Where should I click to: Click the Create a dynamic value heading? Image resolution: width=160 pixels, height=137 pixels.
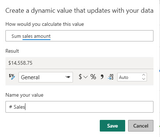(79, 11)
